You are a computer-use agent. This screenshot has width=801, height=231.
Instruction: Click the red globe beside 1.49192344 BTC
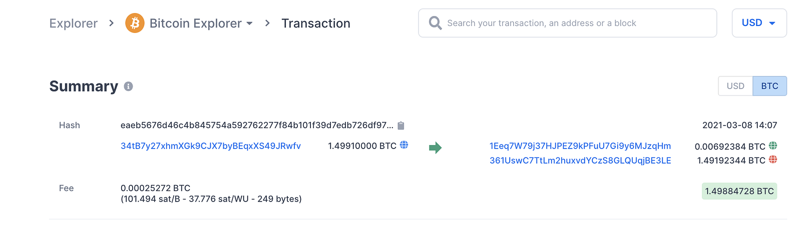tap(773, 159)
